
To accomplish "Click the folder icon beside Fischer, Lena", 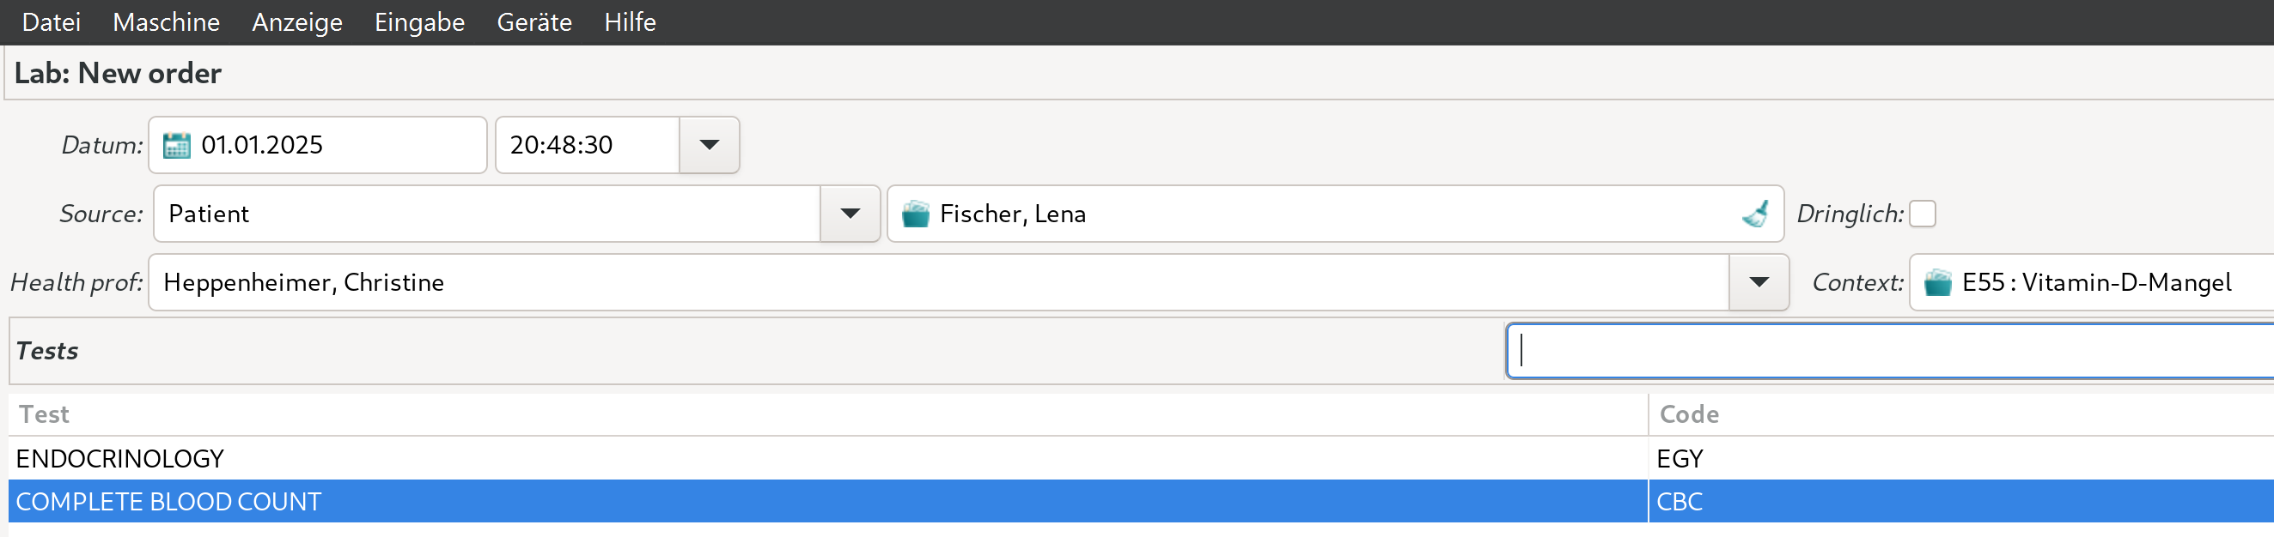I will click(916, 214).
